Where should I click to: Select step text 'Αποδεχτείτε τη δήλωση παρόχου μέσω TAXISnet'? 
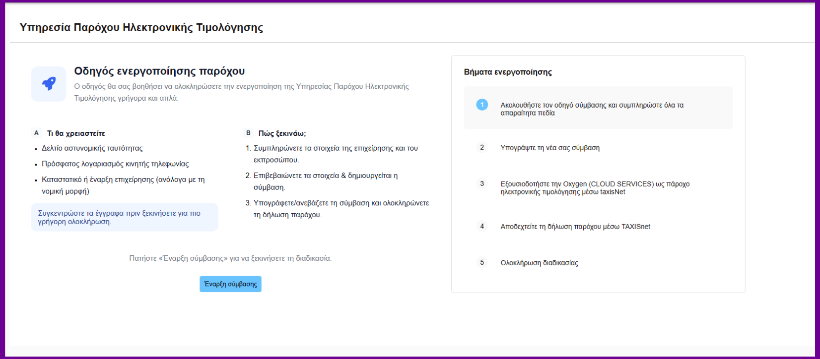tap(575, 227)
